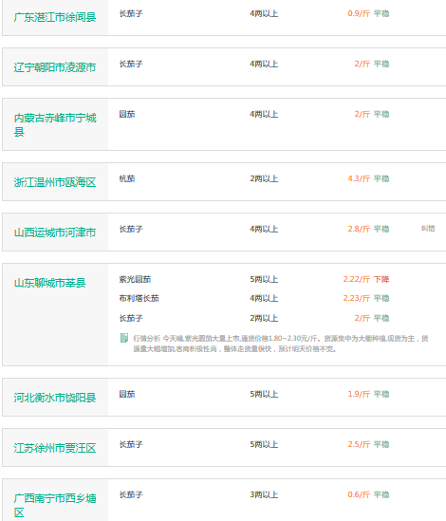The width and height of the screenshot is (446, 521).
Task: Open 广东湛江市徐闻县 region link
Action: 55,17
